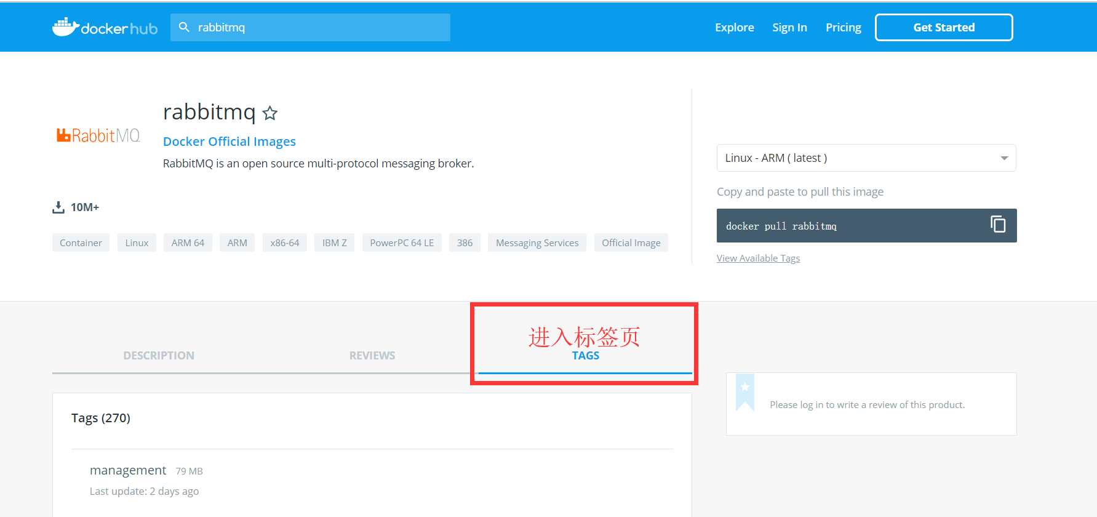This screenshot has height=517, width=1097.
Task: Click the IBM Z tag chip
Action: (335, 243)
